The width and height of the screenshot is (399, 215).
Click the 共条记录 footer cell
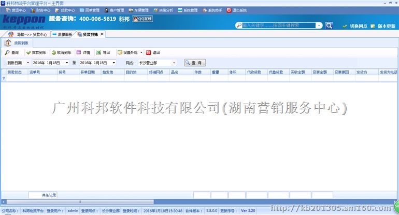[x=42, y=195]
